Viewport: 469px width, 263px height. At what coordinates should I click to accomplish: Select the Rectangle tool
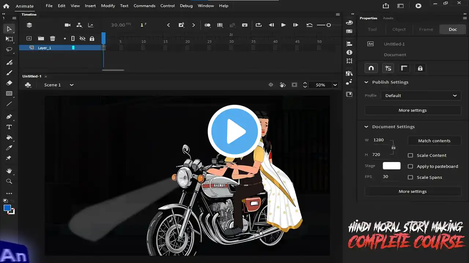coord(9,94)
